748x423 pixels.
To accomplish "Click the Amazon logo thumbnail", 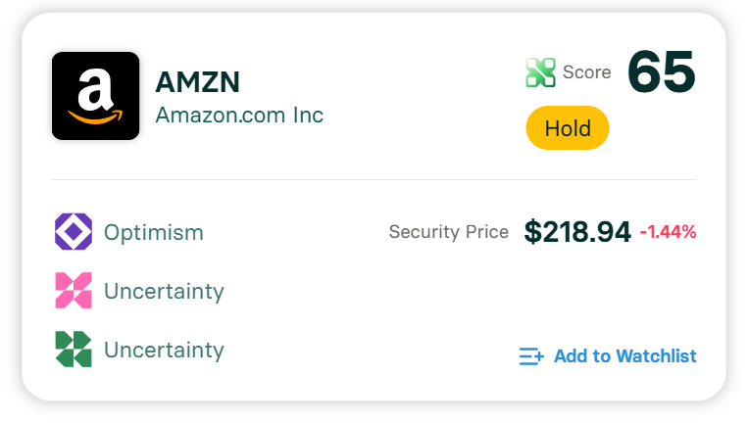I will click(95, 96).
